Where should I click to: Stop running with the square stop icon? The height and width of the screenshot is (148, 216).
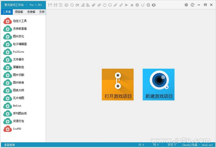pos(132,5)
